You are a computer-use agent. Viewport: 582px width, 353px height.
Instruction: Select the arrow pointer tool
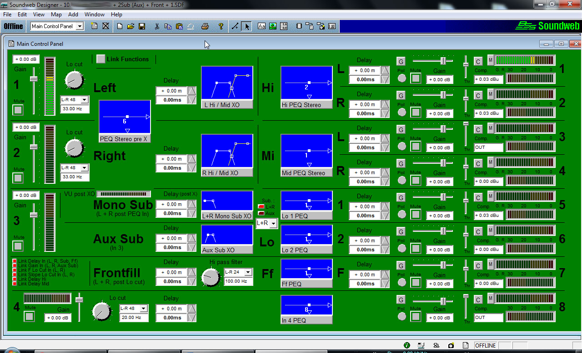(246, 26)
